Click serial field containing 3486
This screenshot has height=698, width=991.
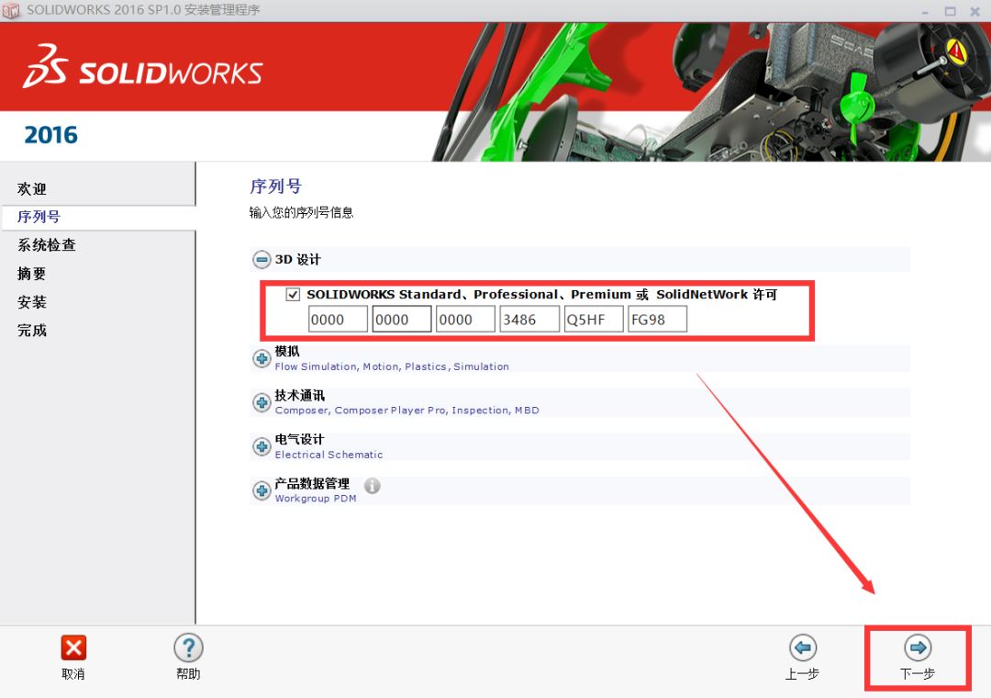[529, 319]
